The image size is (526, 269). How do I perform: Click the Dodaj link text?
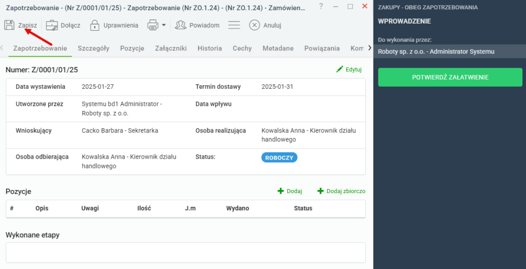[294, 191]
